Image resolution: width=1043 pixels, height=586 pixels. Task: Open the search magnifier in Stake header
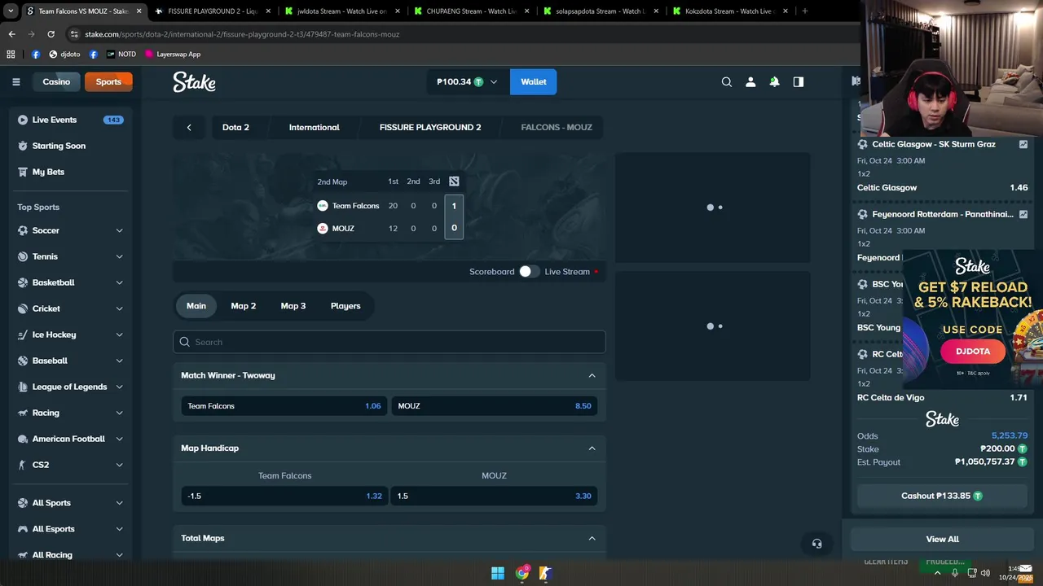point(727,81)
